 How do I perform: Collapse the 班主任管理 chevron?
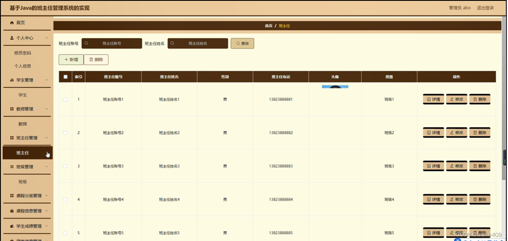point(46,138)
